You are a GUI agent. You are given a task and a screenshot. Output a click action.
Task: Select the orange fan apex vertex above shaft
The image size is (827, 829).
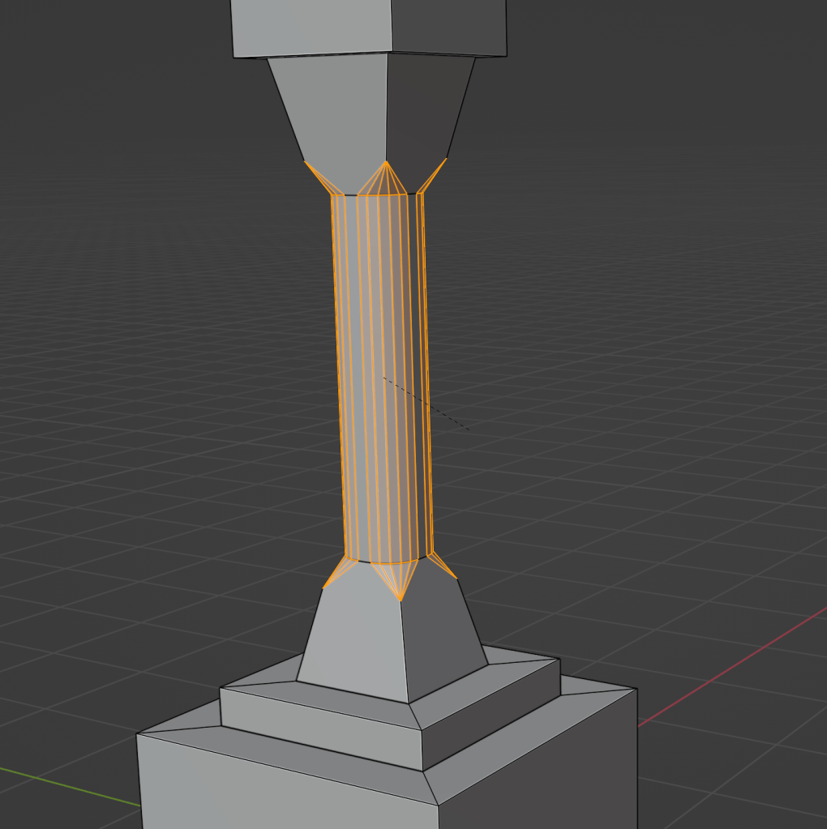(x=387, y=163)
